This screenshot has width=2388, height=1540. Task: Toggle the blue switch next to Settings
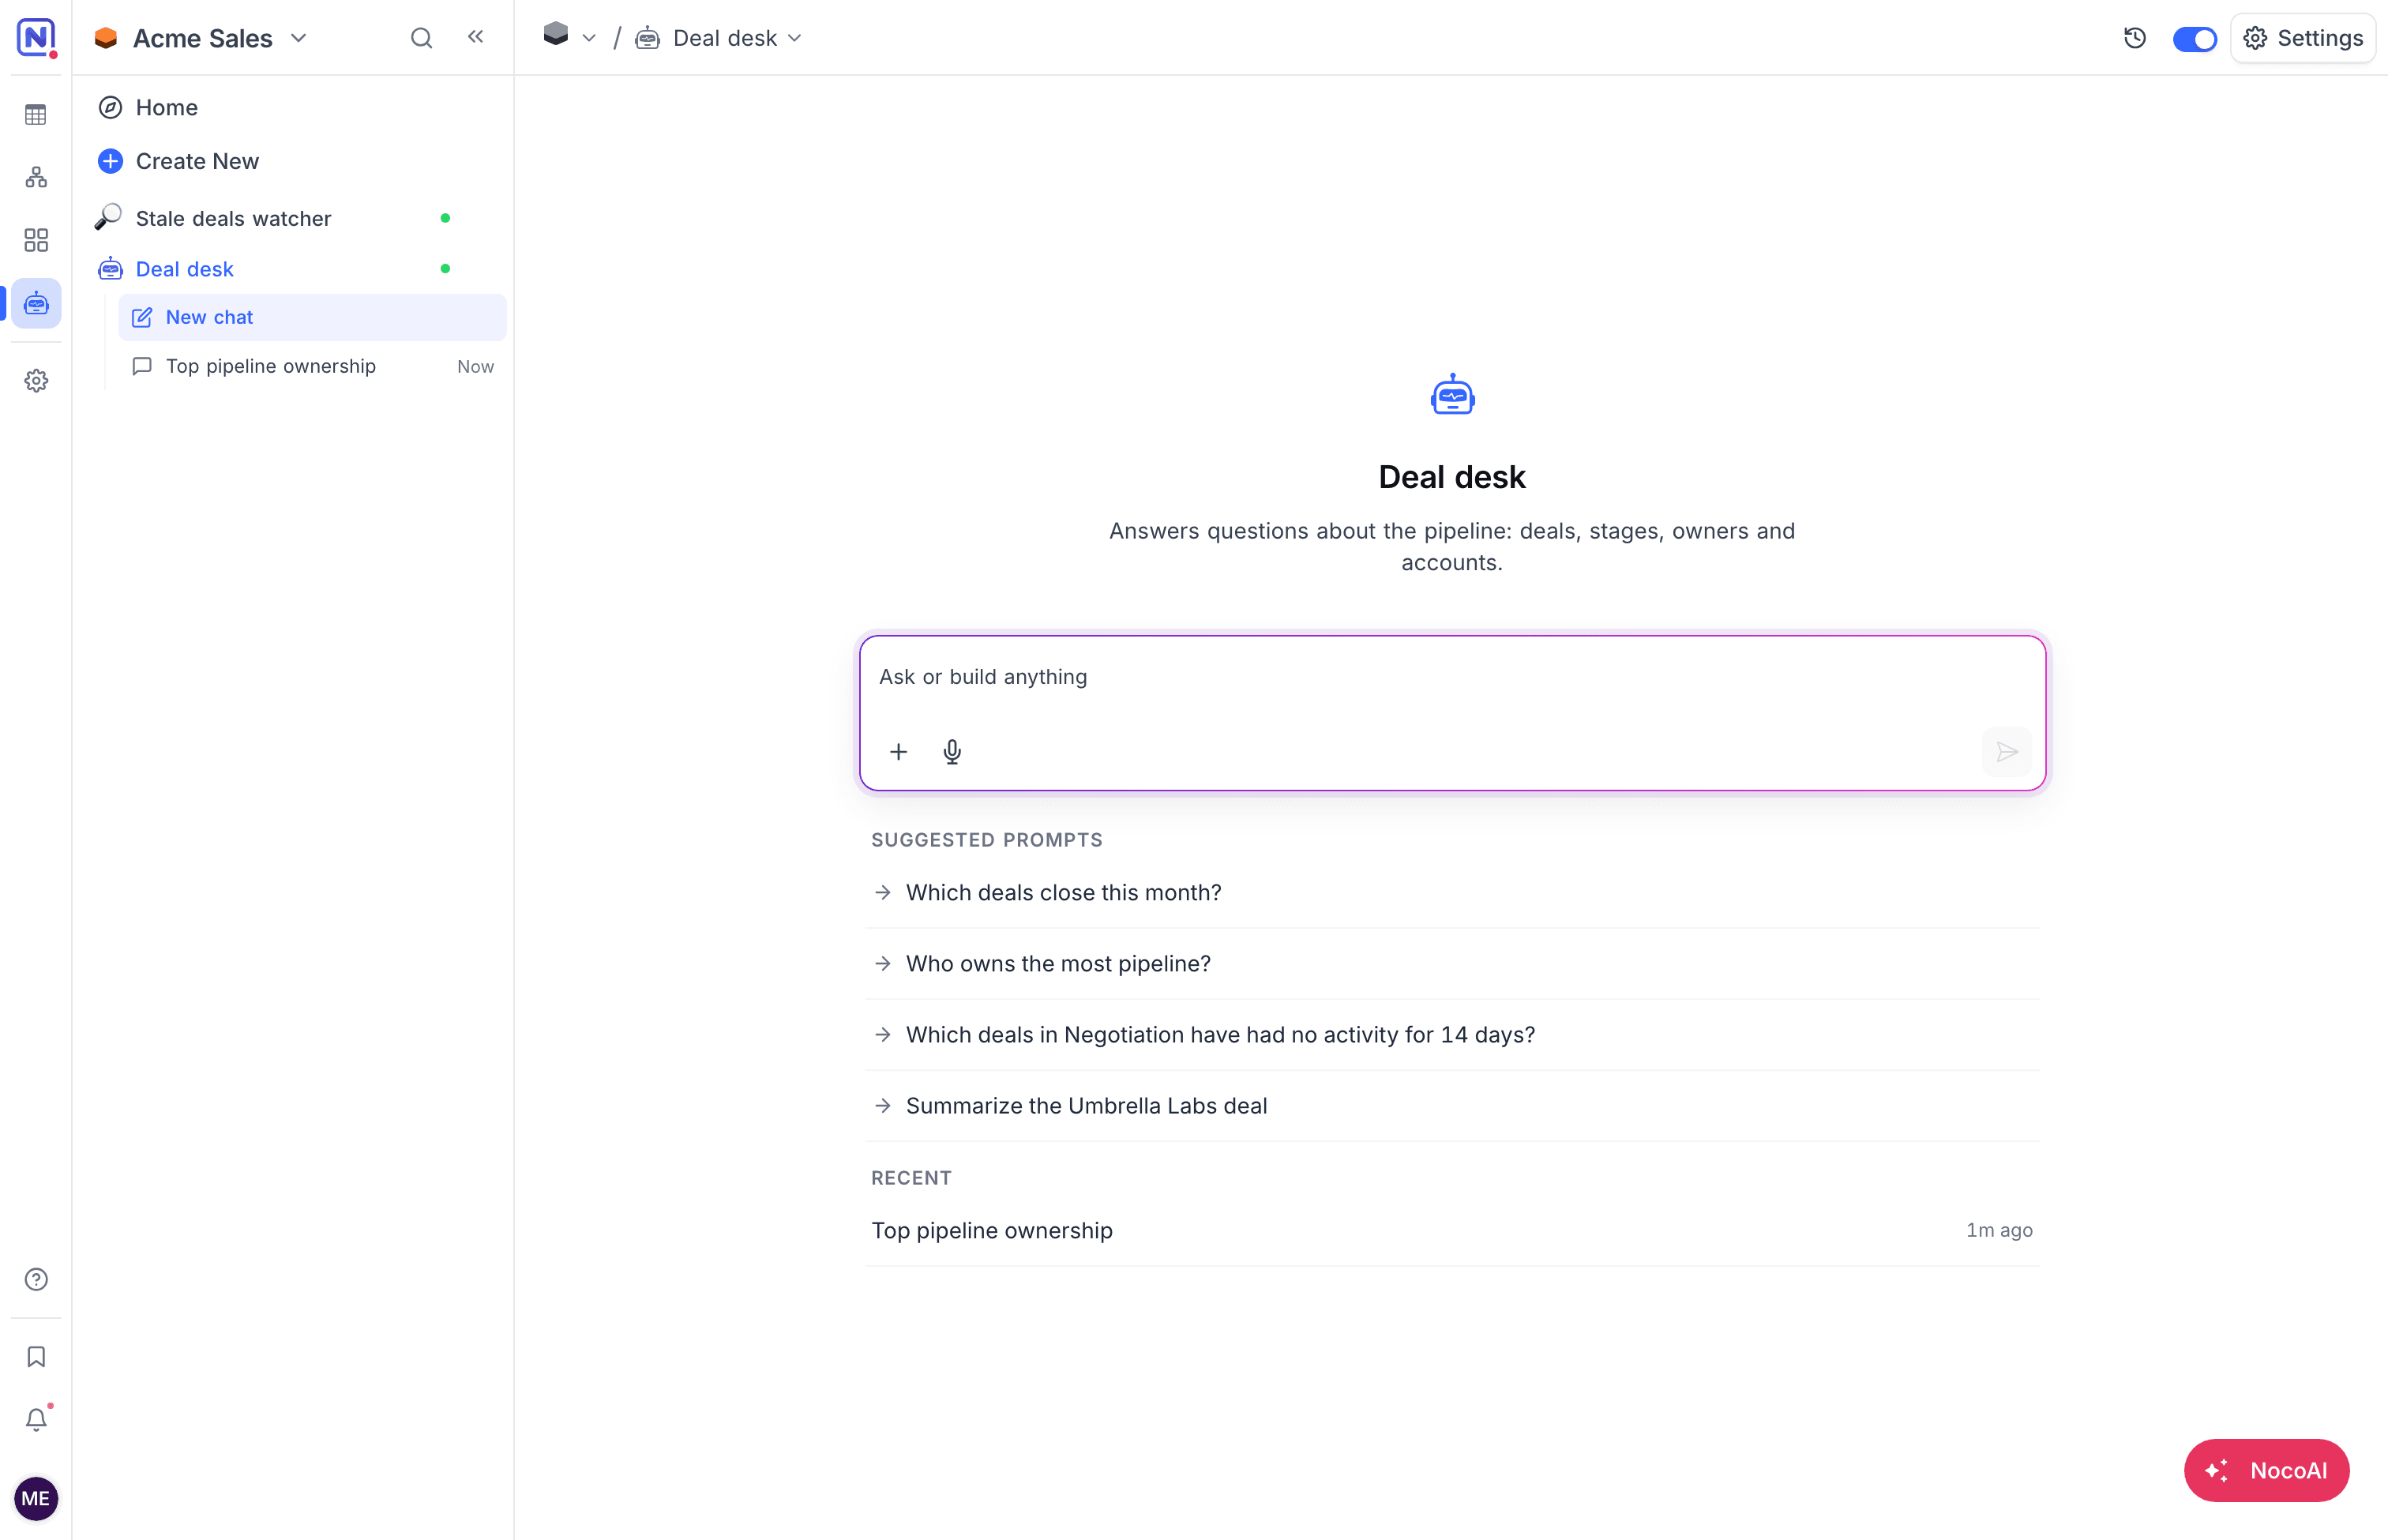[x=2195, y=39]
